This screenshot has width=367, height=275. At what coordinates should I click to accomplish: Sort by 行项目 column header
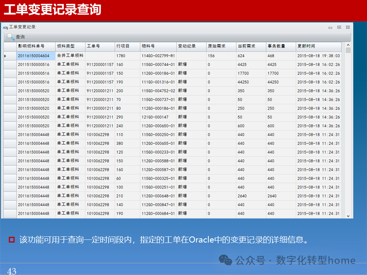point(127,46)
